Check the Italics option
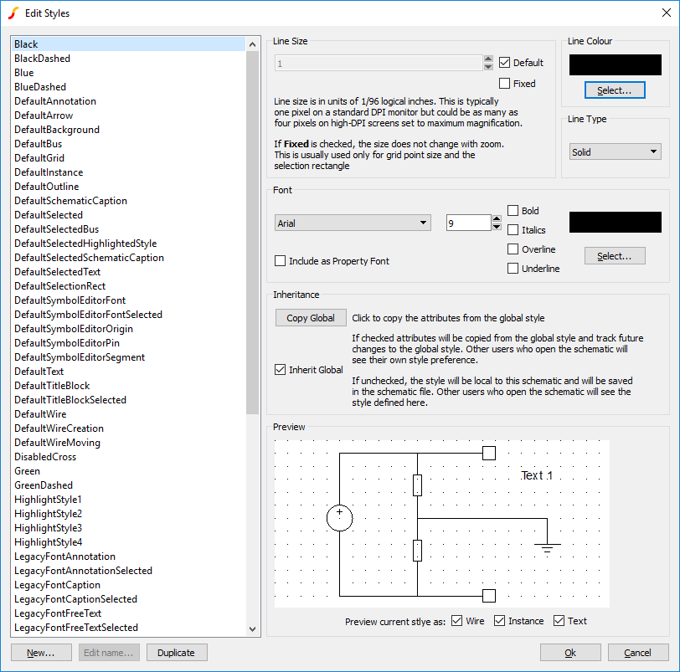The height and width of the screenshot is (672, 680). pyautogui.click(x=513, y=230)
